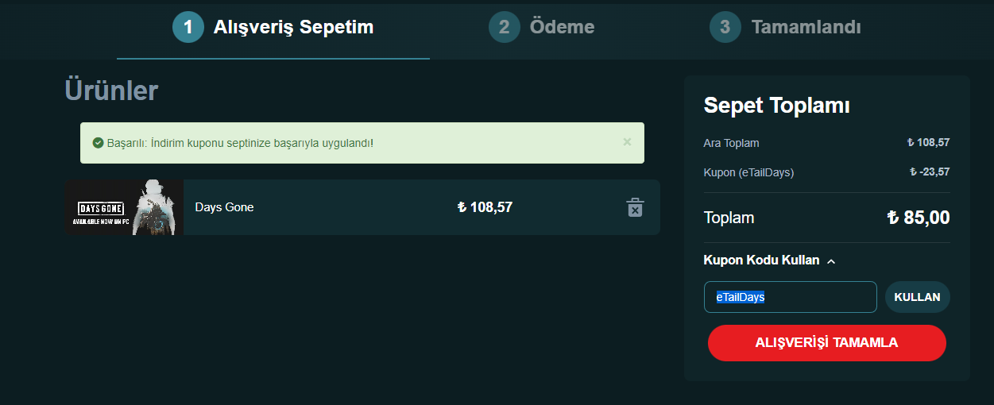Click the Kupon Kodu Kullan label
The width and height of the screenshot is (994, 405).
click(x=761, y=260)
